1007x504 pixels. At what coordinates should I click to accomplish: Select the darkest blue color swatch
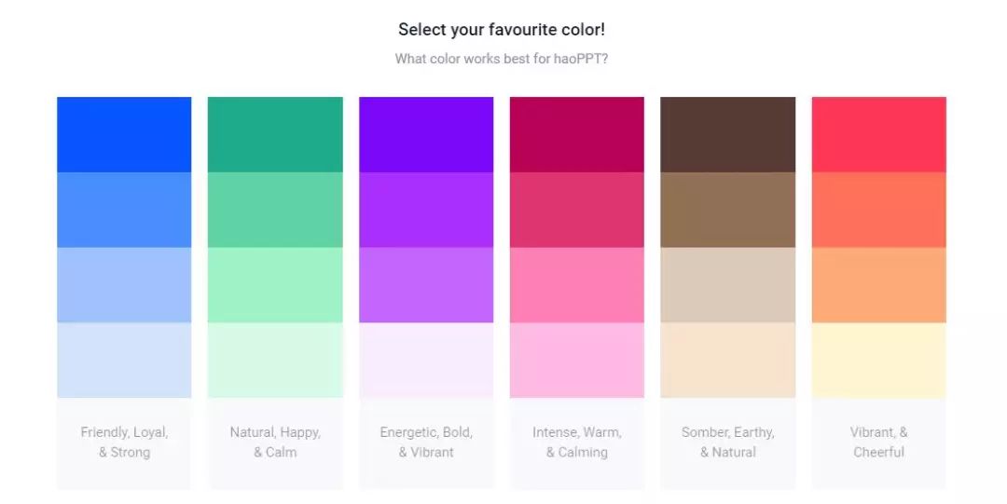click(124, 134)
